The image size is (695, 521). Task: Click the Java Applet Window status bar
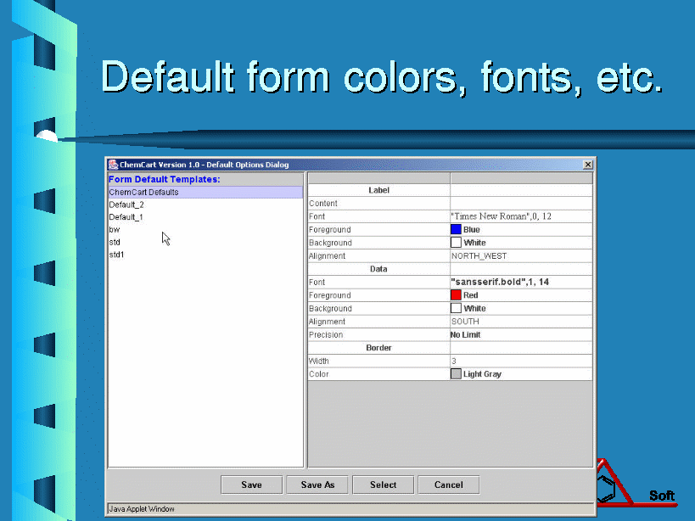pos(350,509)
